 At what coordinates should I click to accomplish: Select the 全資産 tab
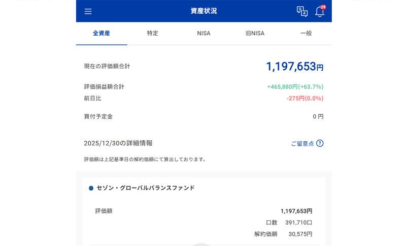[101, 34]
